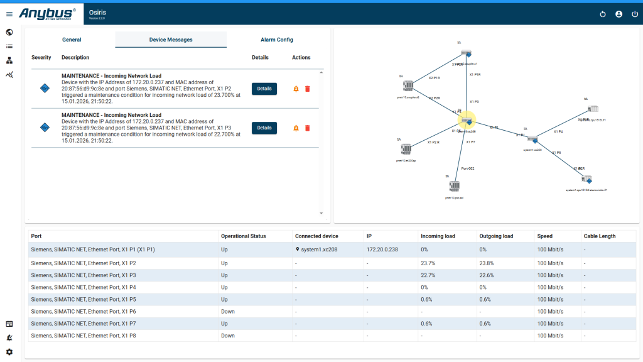
Task: Click the severity diamond of the X1 P2 message
Action: pyautogui.click(x=45, y=88)
